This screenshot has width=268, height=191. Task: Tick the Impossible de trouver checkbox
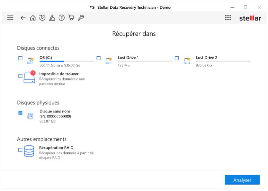(20, 76)
